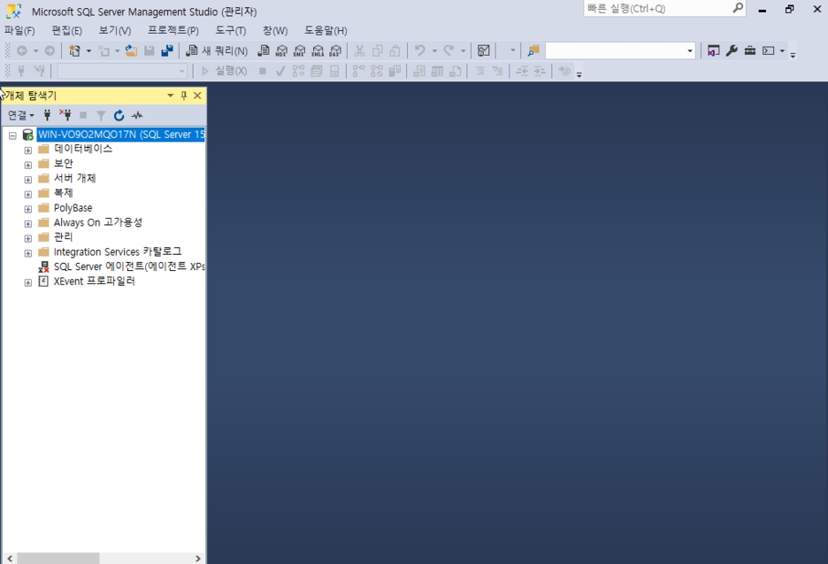
Task: Expand the 서버 개체 folder
Action: pyautogui.click(x=28, y=180)
